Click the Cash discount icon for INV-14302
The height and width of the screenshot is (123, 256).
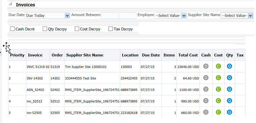click(x=206, y=78)
